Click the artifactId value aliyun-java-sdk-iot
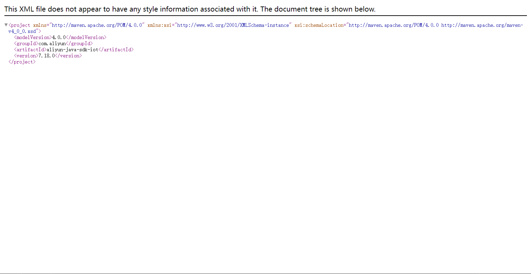Image resolution: width=531 pixels, height=274 pixels. point(73,50)
